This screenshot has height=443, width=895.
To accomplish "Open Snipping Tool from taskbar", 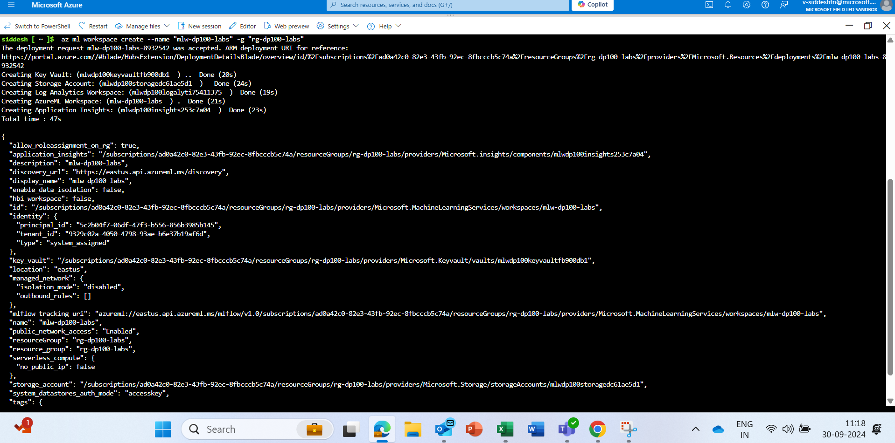I will point(629,429).
